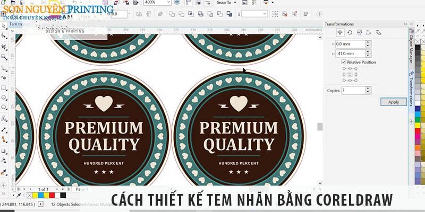Click the x position field showing 0.0 mm
Viewport: 425px width, 212px height.
[x=351, y=44]
